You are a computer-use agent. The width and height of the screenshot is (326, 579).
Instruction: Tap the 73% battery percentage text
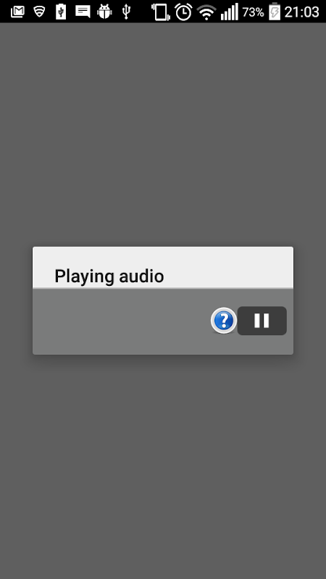(x=253, y=12)
